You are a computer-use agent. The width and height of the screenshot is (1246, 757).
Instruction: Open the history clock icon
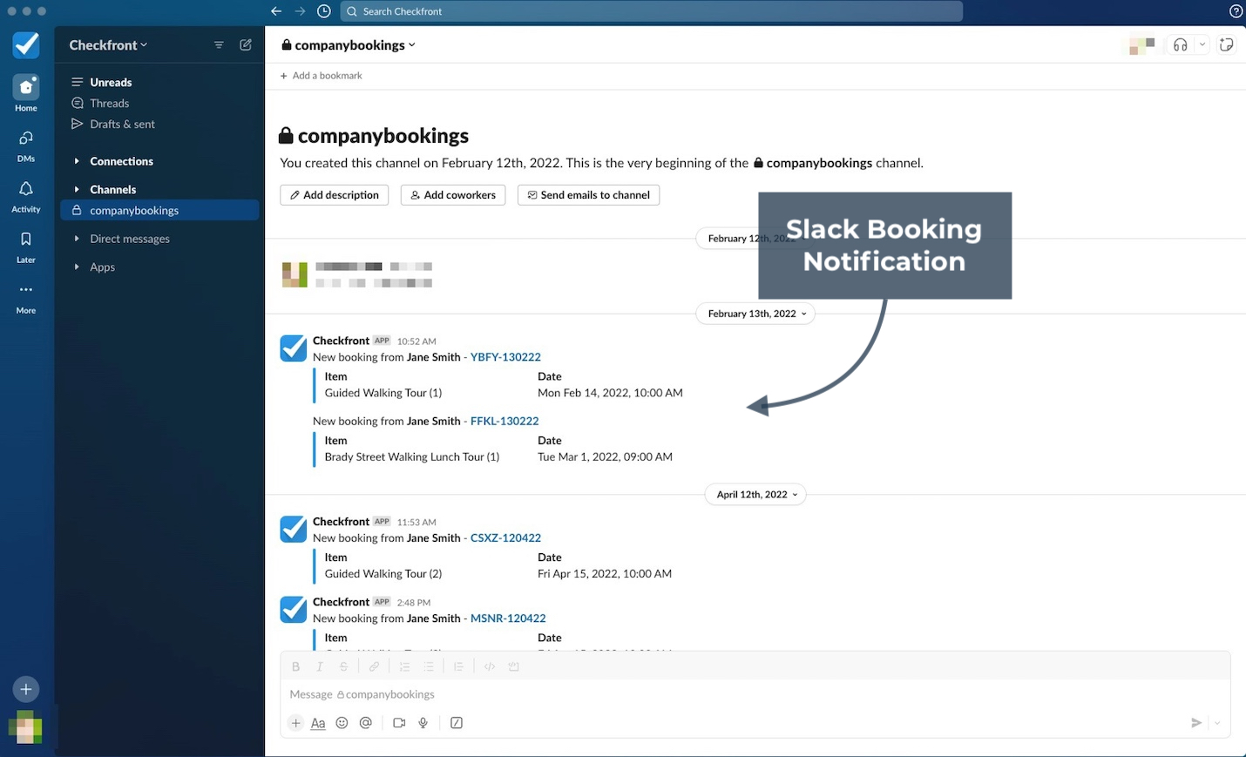click(x=324, y=11)
